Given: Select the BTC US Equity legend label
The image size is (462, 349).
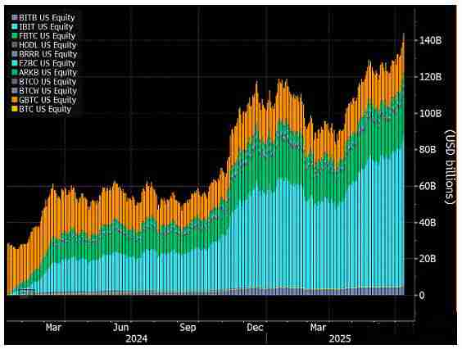Looking at the screenshot, I should (45, 109).
